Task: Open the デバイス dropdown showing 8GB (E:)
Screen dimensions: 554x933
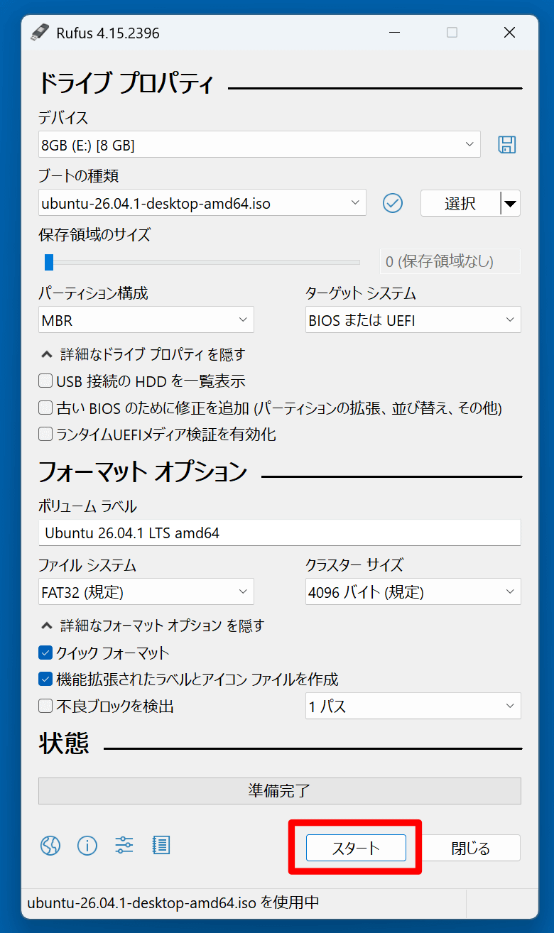Action: pos(259,145)
